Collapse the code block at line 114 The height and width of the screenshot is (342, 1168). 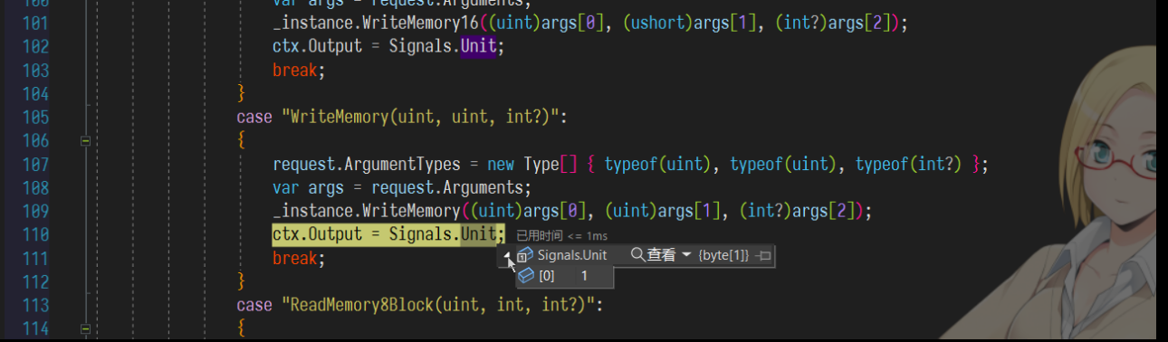(85, 329)
